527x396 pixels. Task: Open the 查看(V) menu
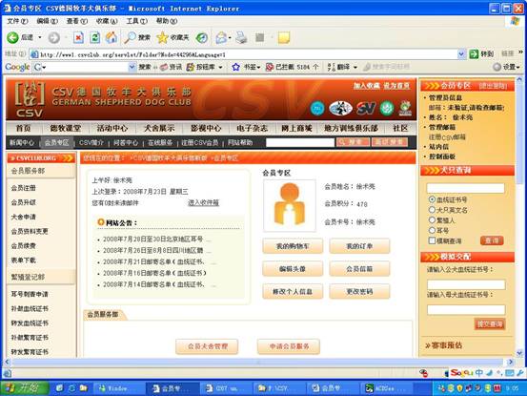(x=77, y=21)
